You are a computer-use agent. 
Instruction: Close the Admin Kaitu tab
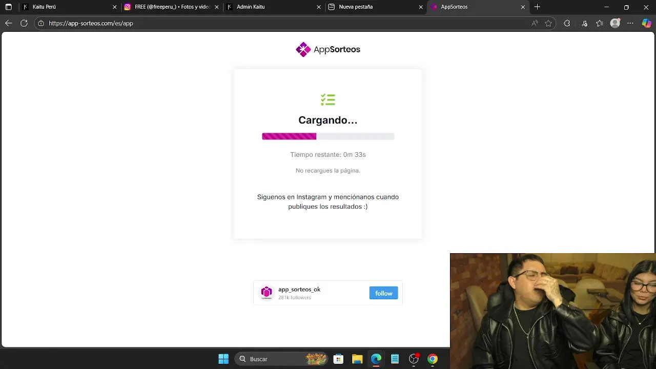[x=319, y=7]
